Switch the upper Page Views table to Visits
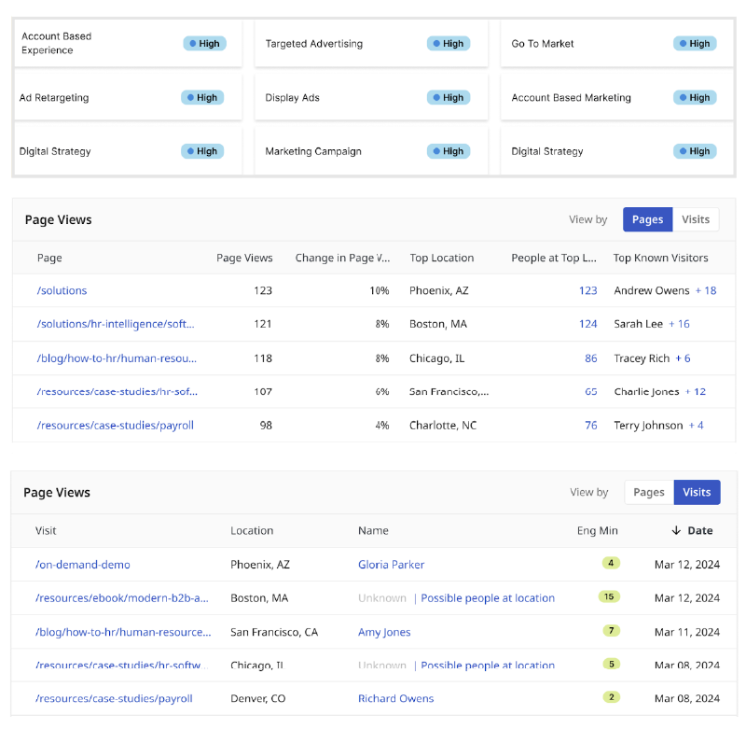This screenshot has height=729, width=746. [696, 220]
